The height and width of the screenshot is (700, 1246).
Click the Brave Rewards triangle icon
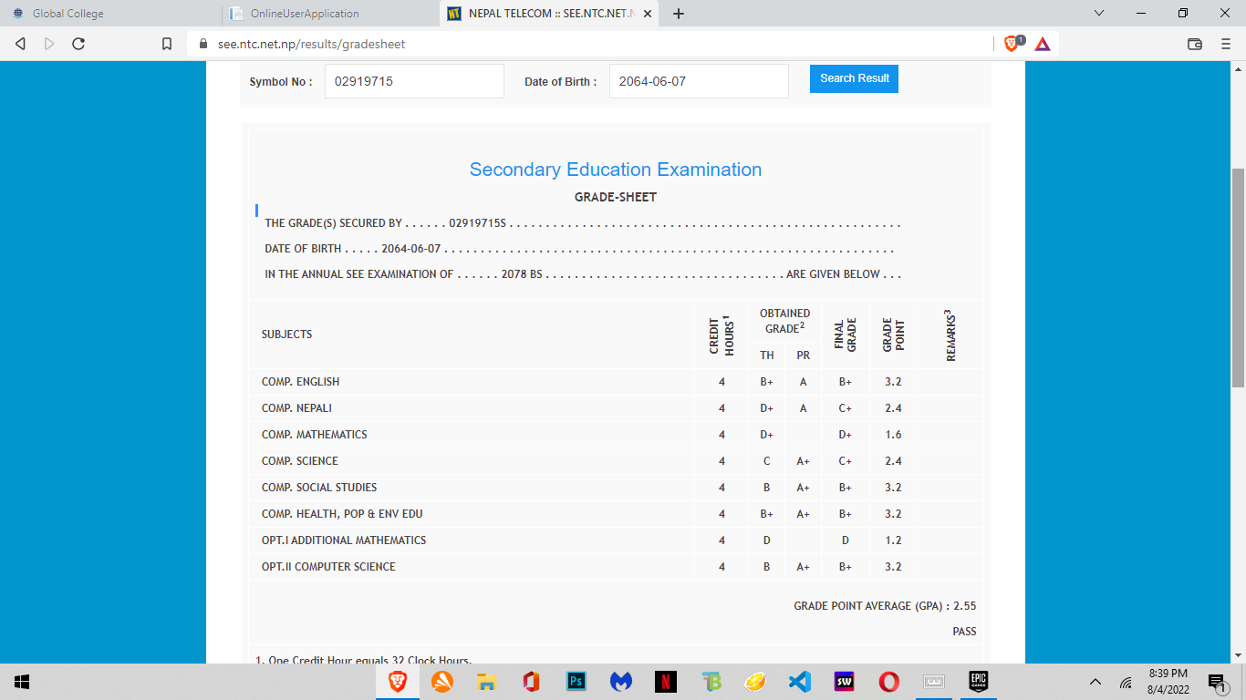pos(1042,44)
